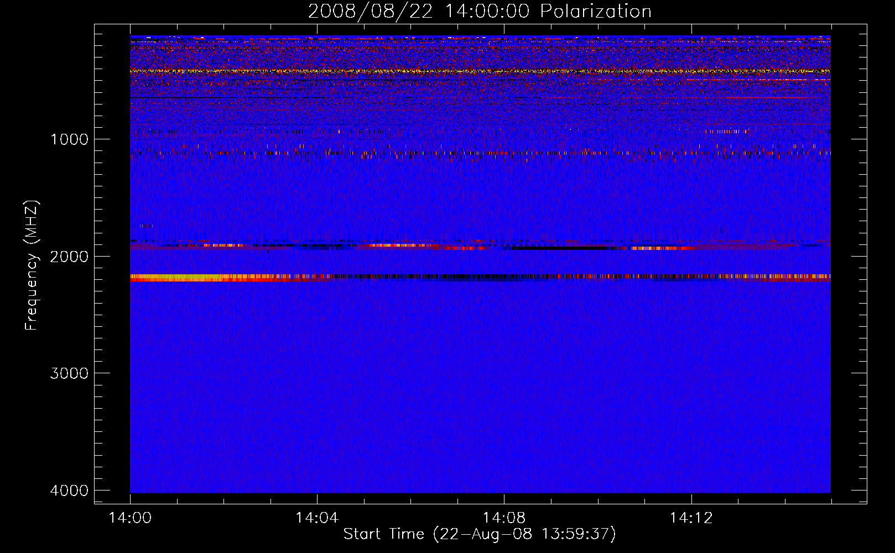This screenshot has height=553, width=895.
Task: Click the bright yellow emission band near 2200 MHz
Action: click(x=480, y=278)
